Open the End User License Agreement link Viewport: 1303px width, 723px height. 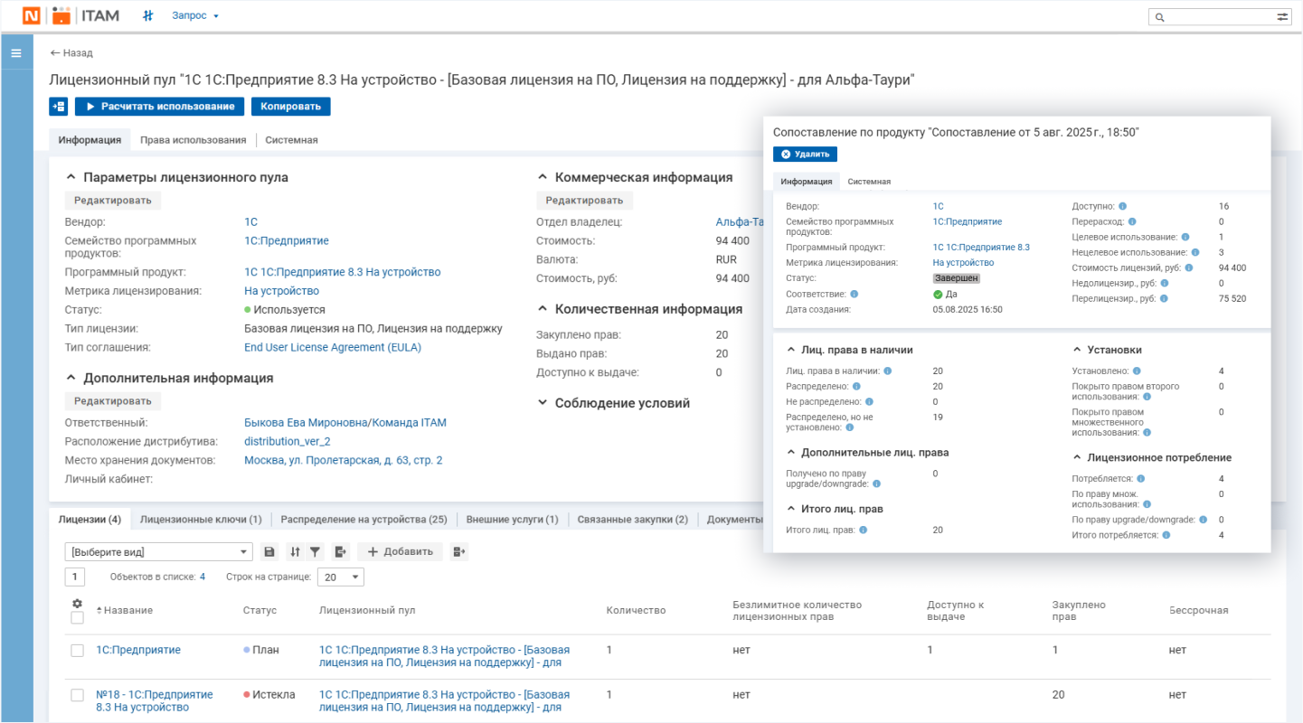[332, 347]
